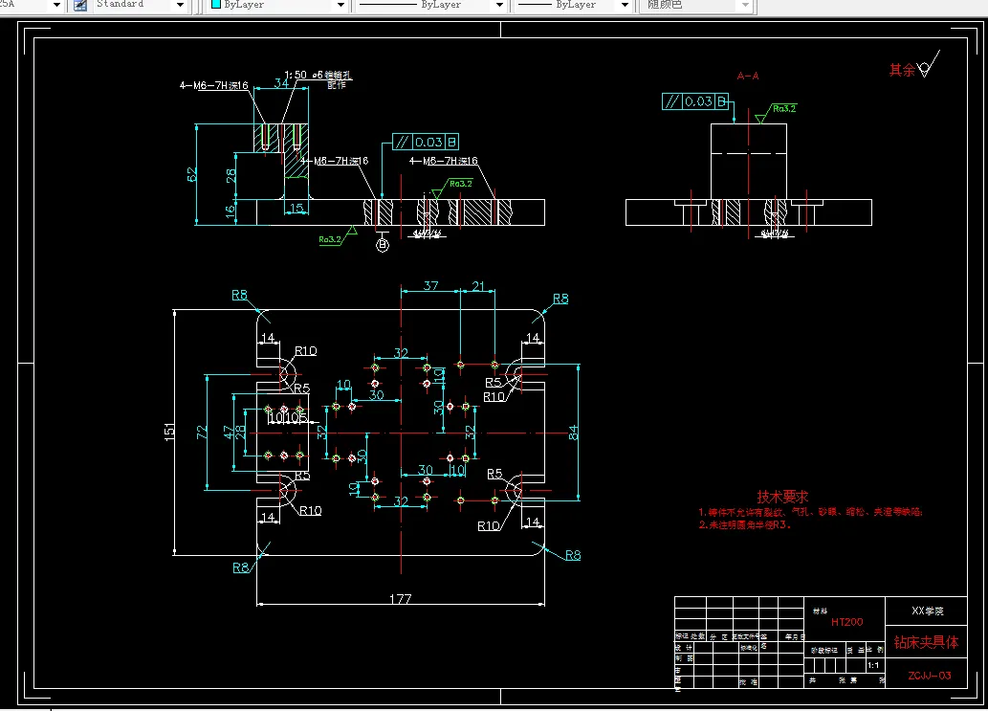The height and width of the screenshot is (711, 988).
Task: Select the 37 horizontal dimension
Action: (x=430, y=285)
